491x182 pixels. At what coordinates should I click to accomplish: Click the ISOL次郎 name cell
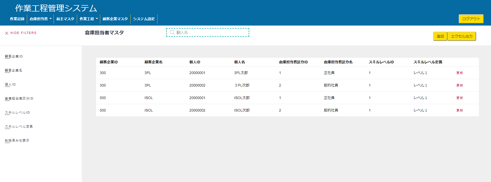click(242, 110)
